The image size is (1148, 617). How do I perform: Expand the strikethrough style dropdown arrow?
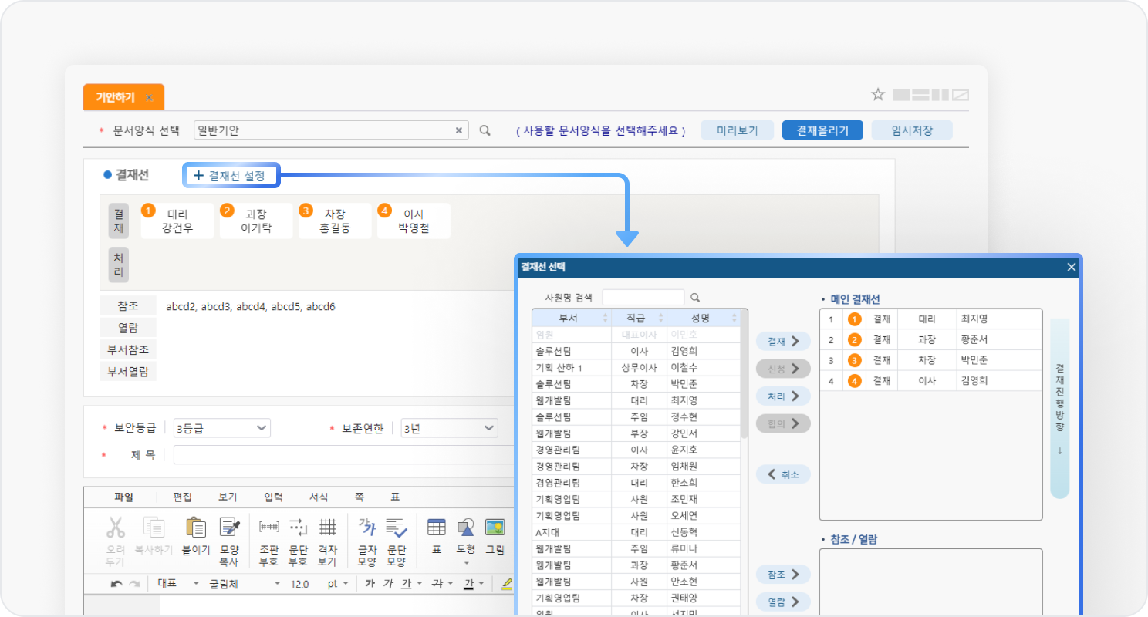pyautogui.click(x=449, y=584)
